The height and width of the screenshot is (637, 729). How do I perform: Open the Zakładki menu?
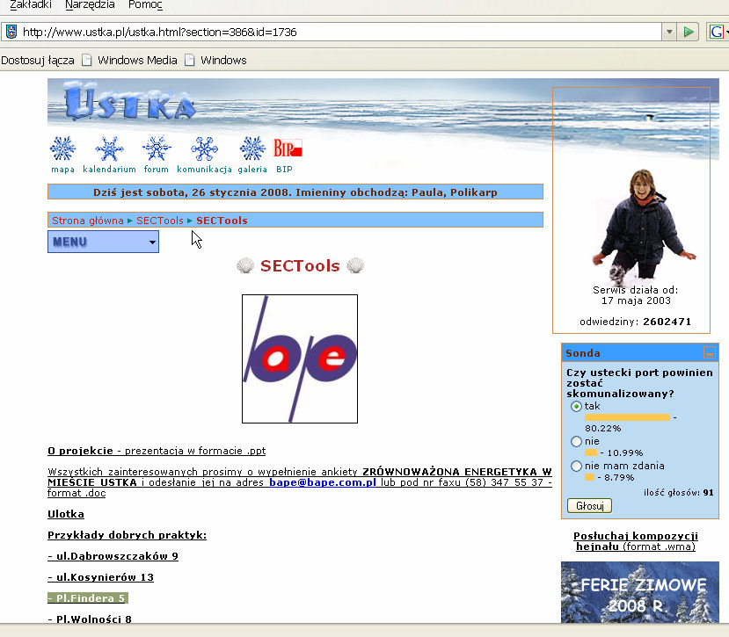[x=31, y=5]
